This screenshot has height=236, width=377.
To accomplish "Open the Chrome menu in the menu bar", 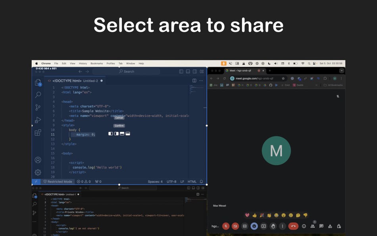I will (46, 64).
